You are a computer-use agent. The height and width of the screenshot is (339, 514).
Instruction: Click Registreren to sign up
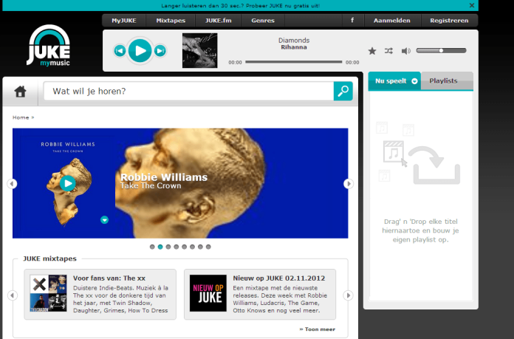[449, 21]
